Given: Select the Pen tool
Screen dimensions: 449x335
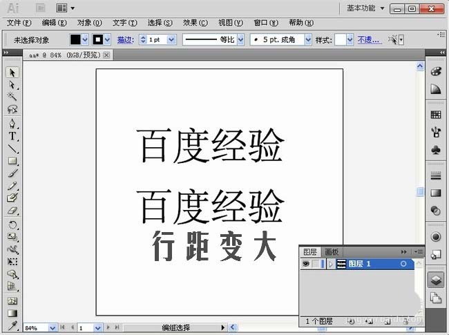Looking at the screenshot, I should click(12, 124).
